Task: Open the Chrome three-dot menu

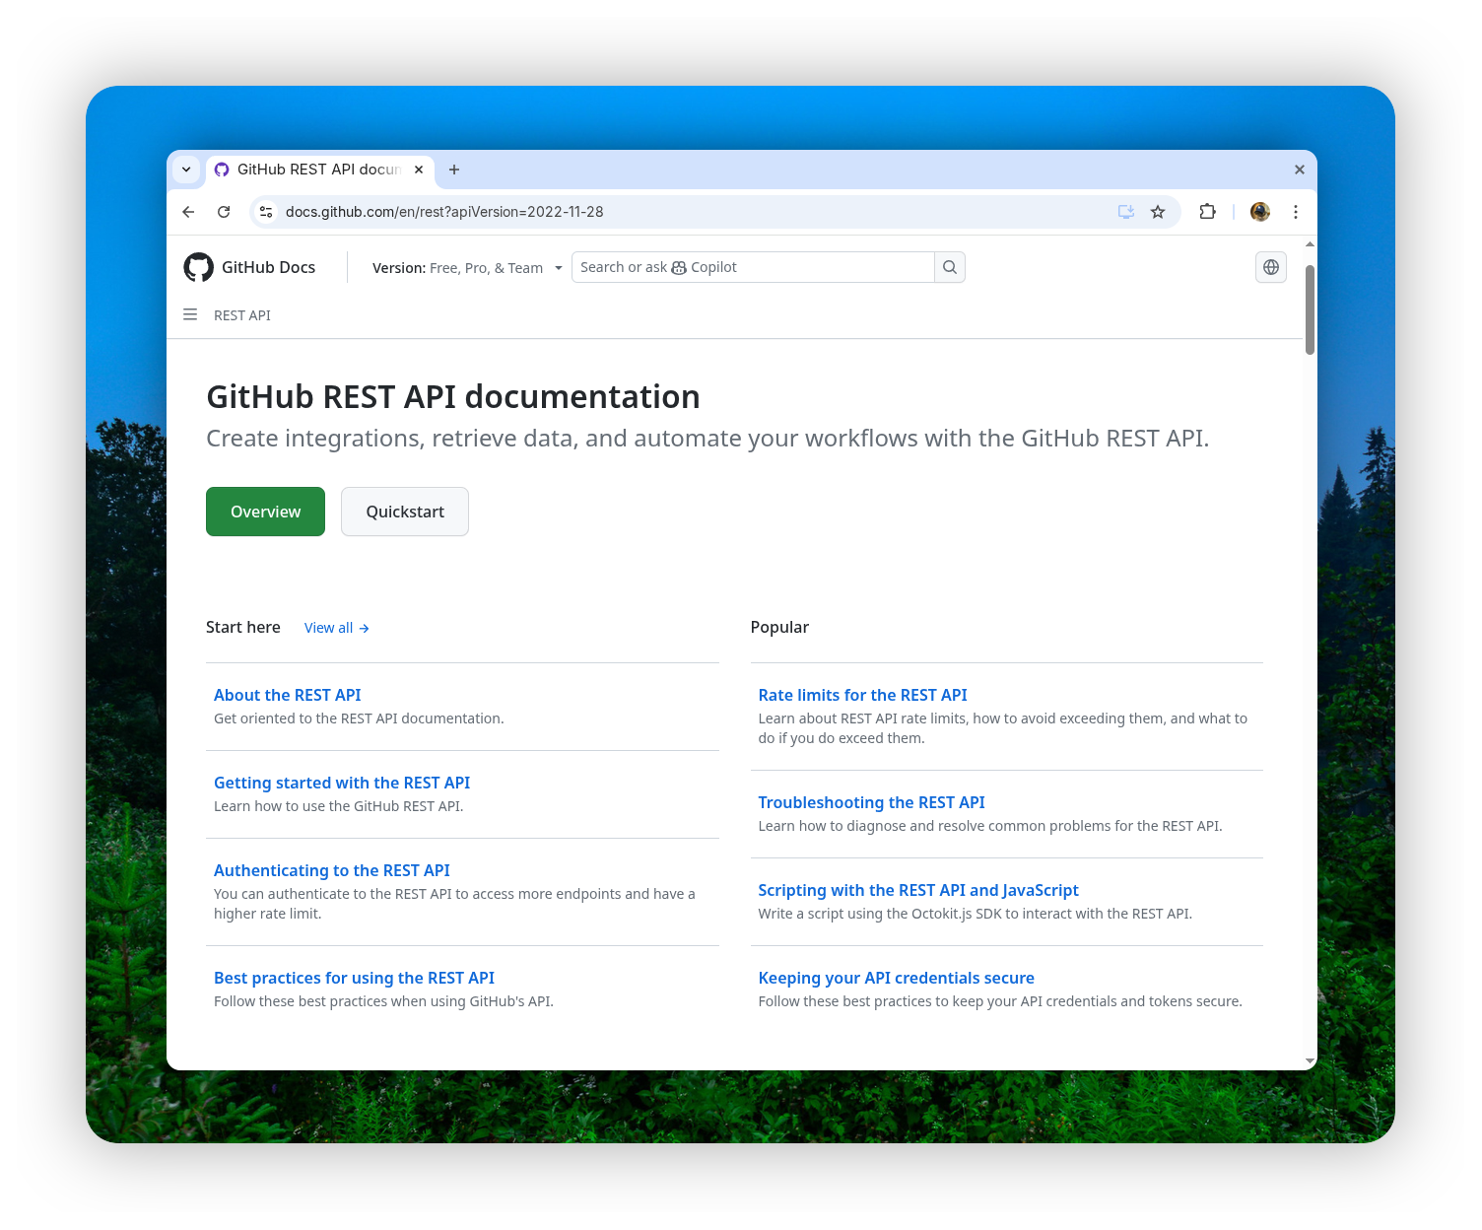Action: click(x=1295, y=212)
